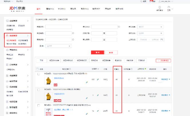This screenshot has width=190, height=116.
Task: Open yellow hoodie thumbnail in 40-sales row
Action: (x=48, y=81)
